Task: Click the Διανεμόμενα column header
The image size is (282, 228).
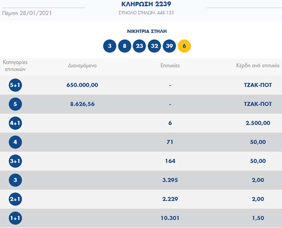Action: tap(82, 65)
